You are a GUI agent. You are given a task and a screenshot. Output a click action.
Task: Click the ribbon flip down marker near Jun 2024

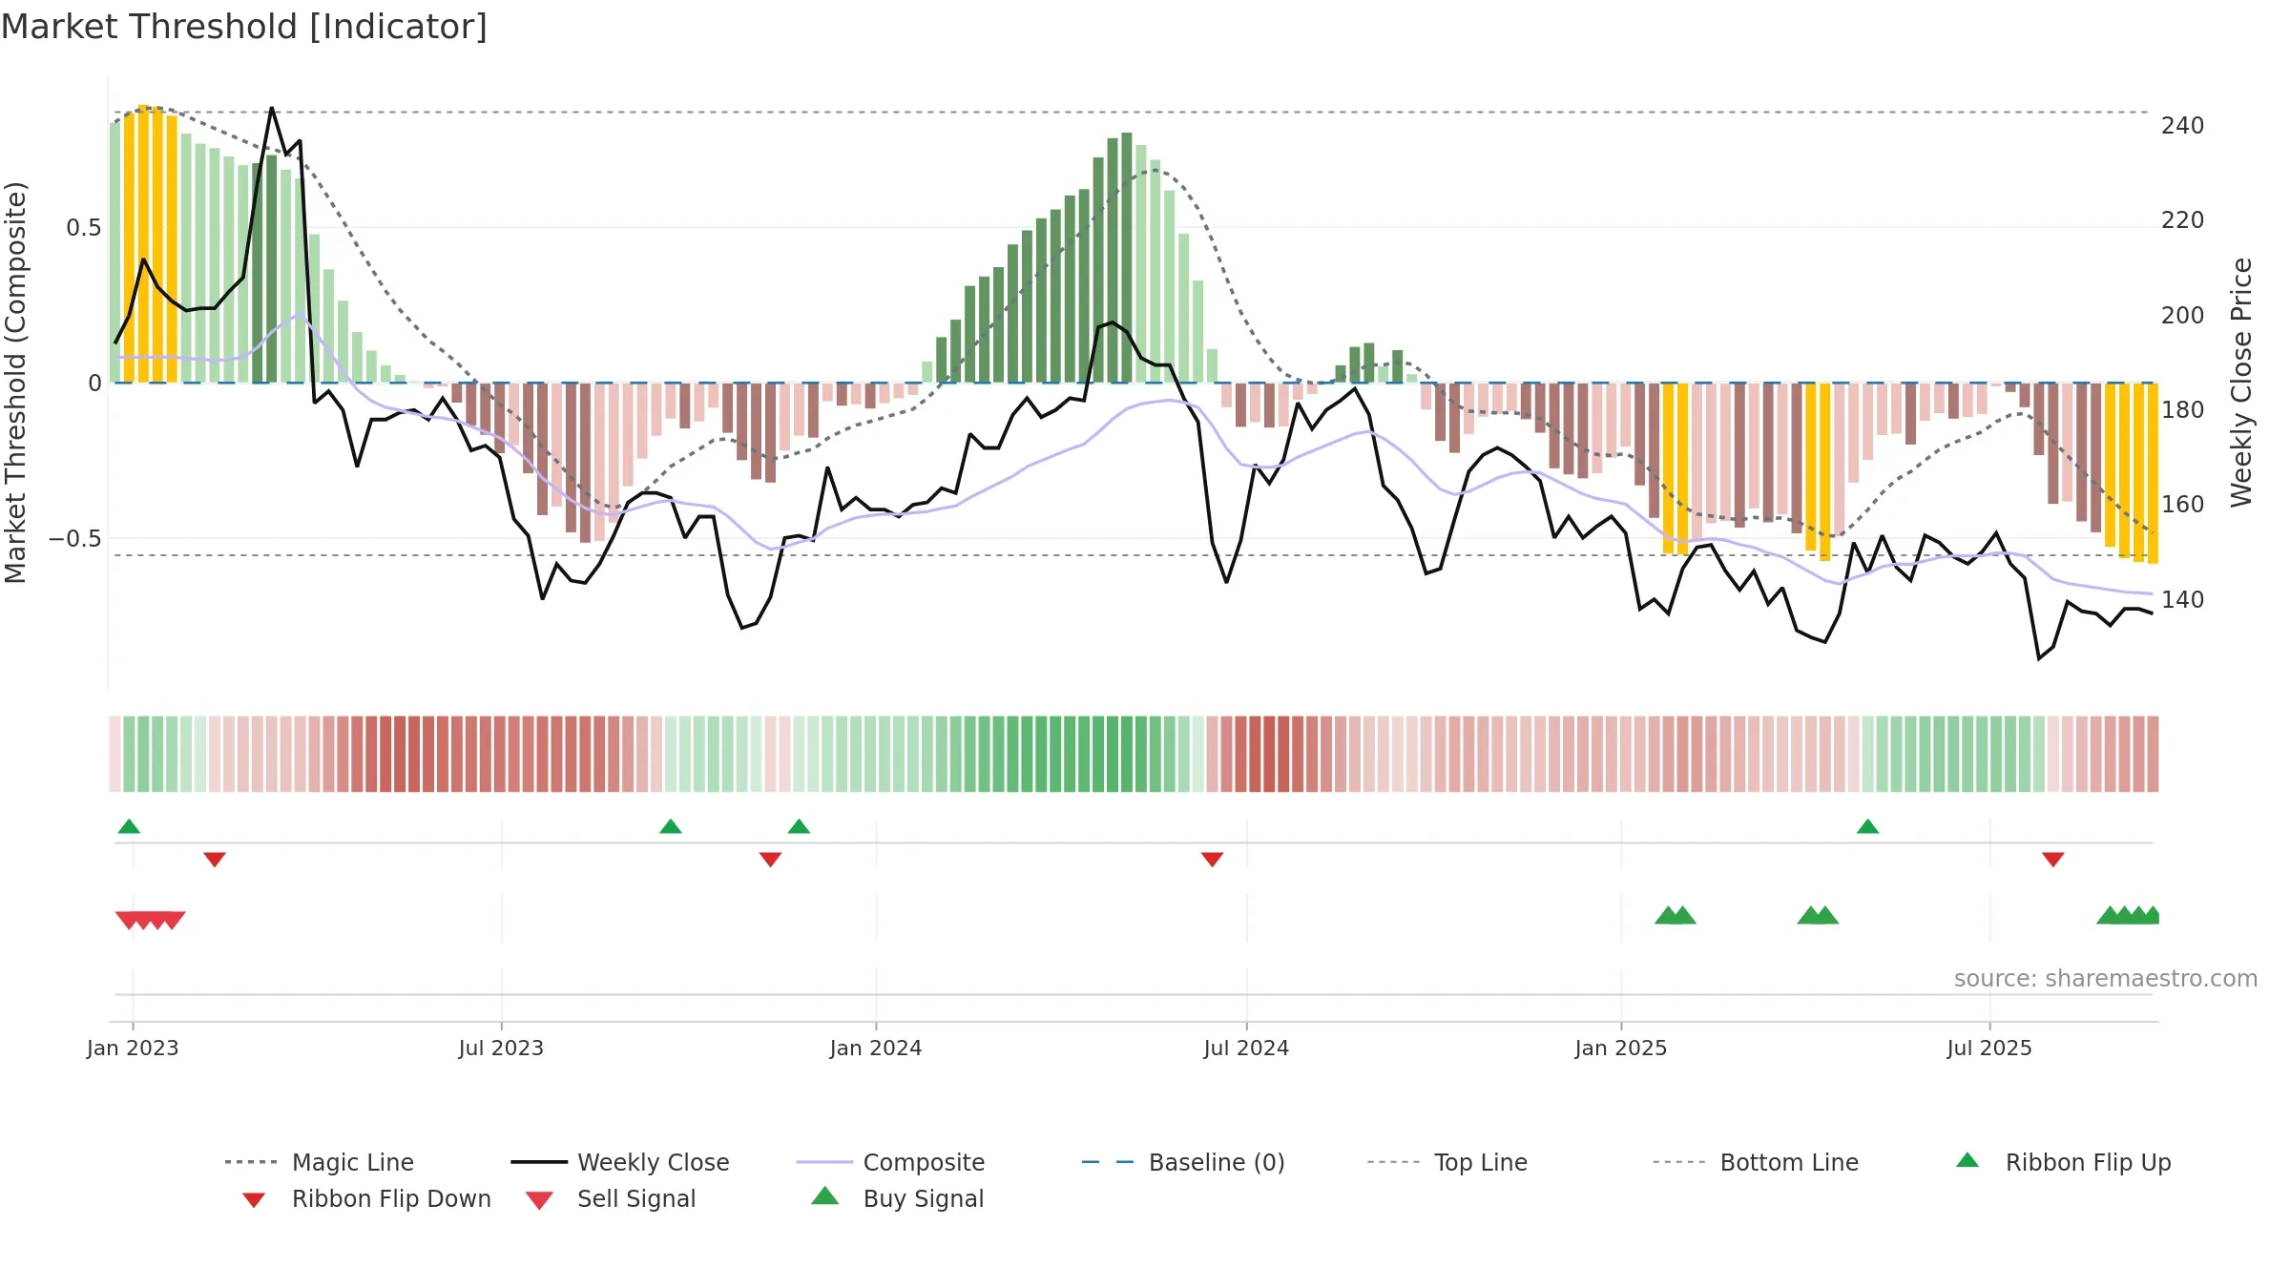pyautogui.click(x=1213, y=860)
